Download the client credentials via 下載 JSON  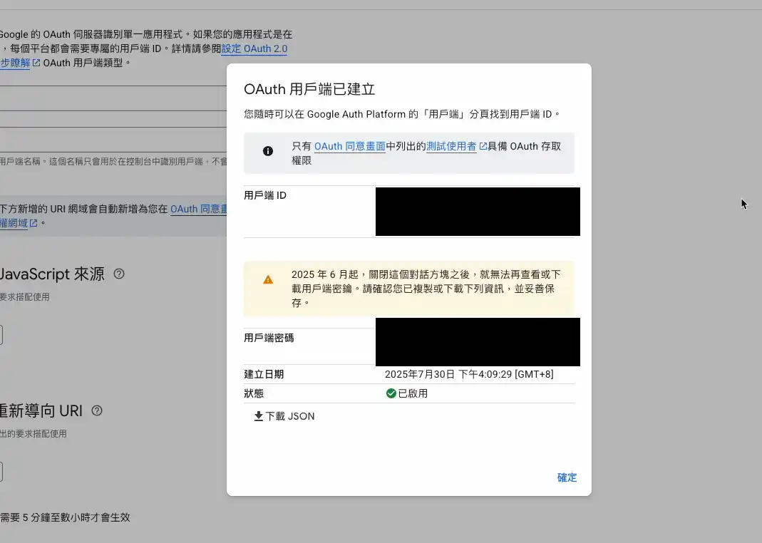point(284,416)
